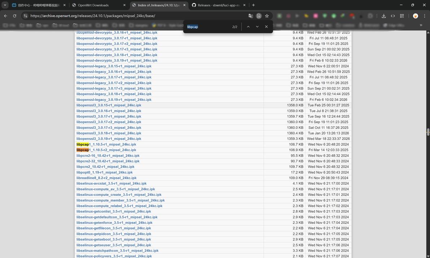Open libselinux-compute_create_3.5-r1 package link

click(x=119, y=195)
